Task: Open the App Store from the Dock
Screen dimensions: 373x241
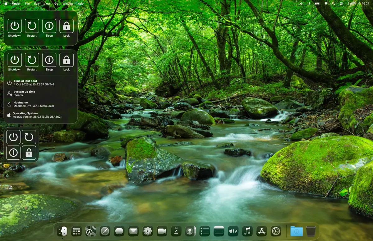Action: pyautogui.click(x=262, y=231)
